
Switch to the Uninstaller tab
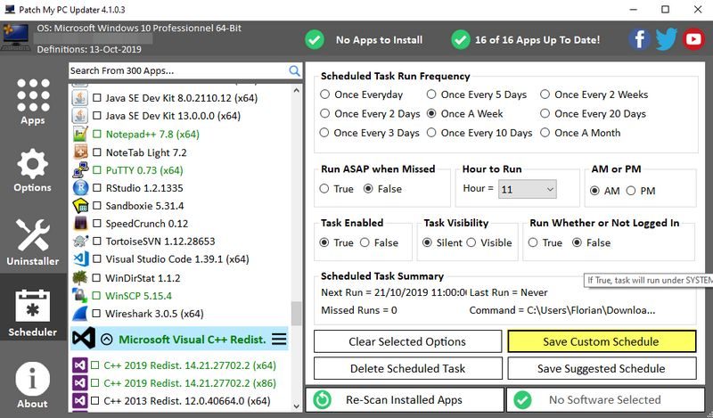pos(33,241)
